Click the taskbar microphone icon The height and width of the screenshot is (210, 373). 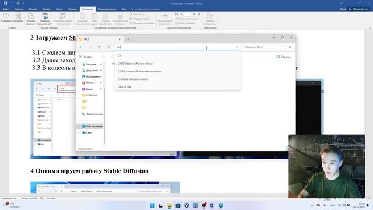[325, 205]
